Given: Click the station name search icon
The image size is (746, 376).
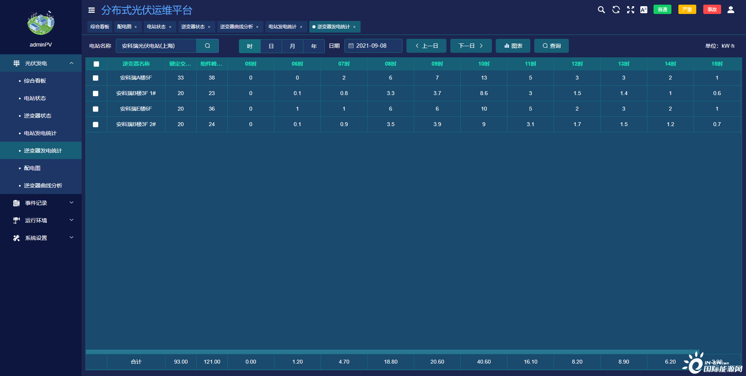Looking at the screenshot, I should [207, 46].
